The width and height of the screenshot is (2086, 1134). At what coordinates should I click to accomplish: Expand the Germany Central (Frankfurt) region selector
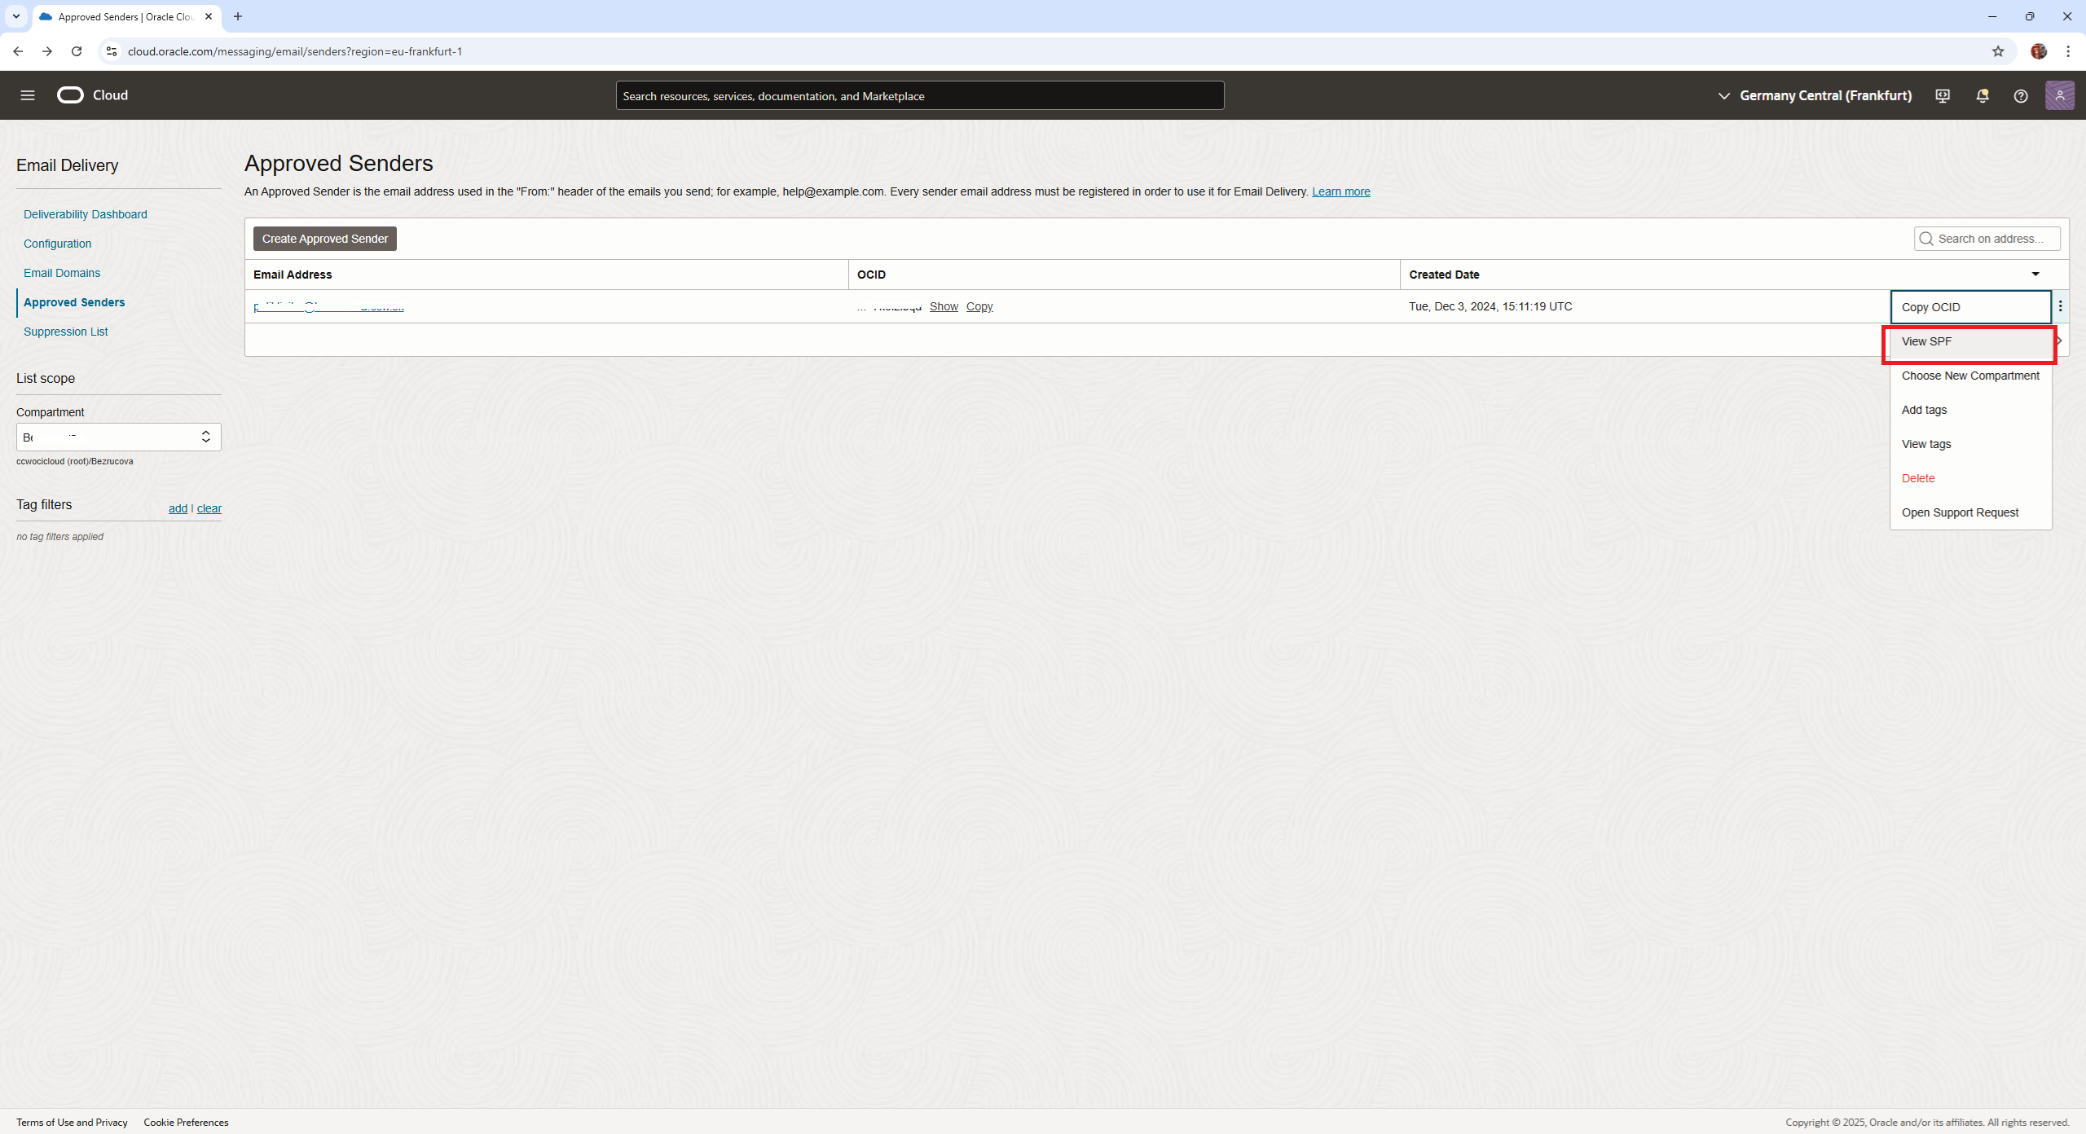[x=1815, y=95]
